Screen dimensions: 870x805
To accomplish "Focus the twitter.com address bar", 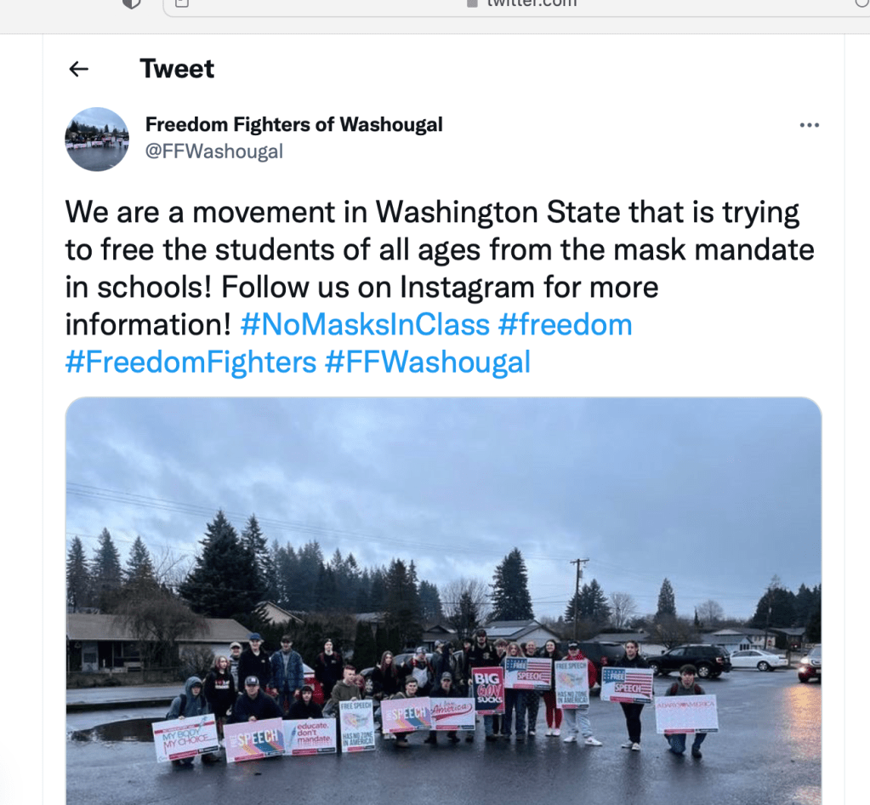I will [516, 4].
